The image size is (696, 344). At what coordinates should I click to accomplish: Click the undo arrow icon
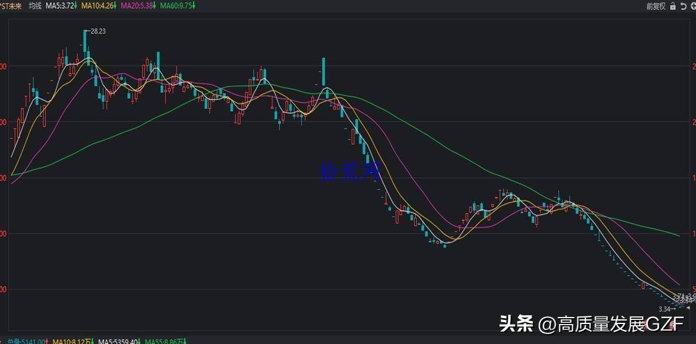pos(684,6)
